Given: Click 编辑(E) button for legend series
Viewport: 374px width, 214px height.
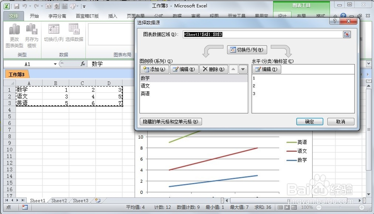Looking at the screenshot, I should pos(184,69).
